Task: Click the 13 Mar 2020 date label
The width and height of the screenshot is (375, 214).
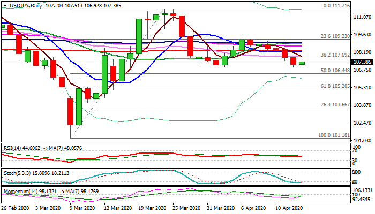Action: pyautogui.click(x=118, y=208)
